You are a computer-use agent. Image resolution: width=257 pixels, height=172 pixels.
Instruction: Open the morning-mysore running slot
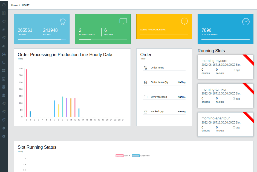tap(214, 61)
